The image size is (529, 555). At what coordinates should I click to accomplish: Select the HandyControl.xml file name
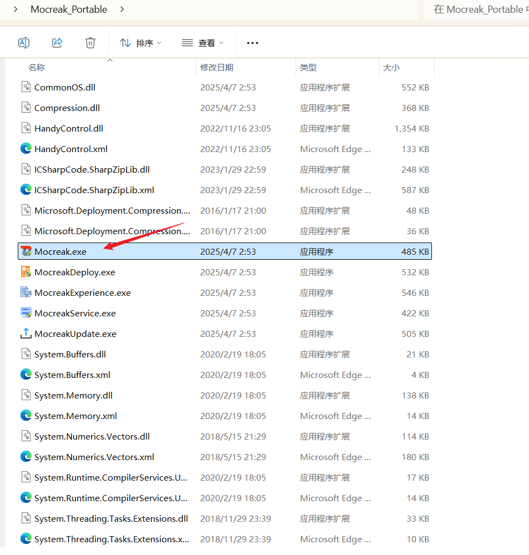[x=71, y=149]
